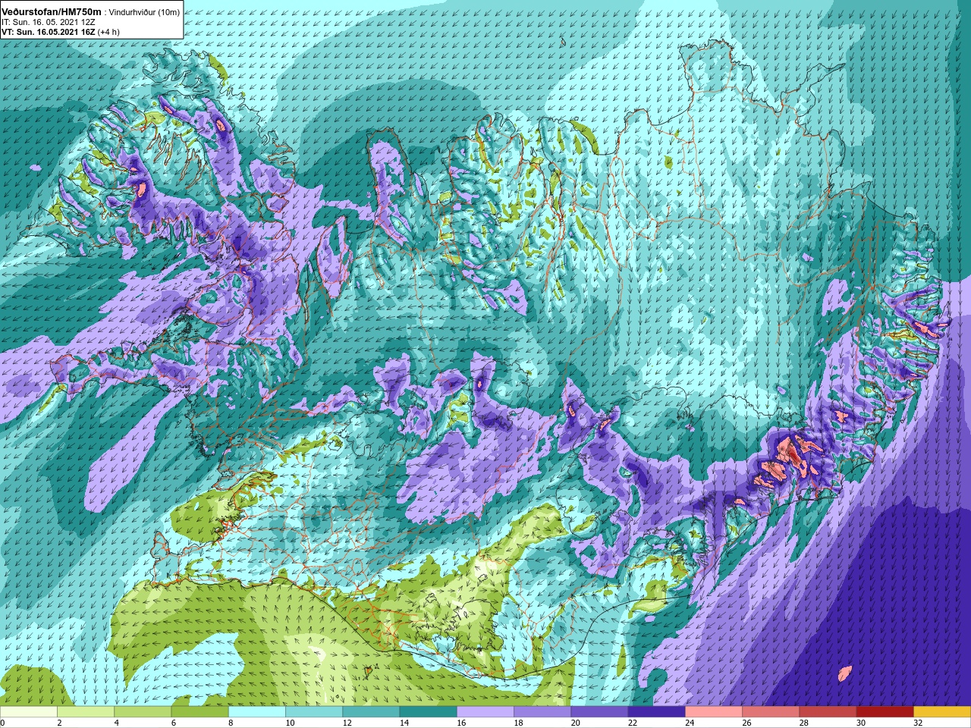Click the legend scale value '22'
The image size is (971, 728).
(632, 723)
